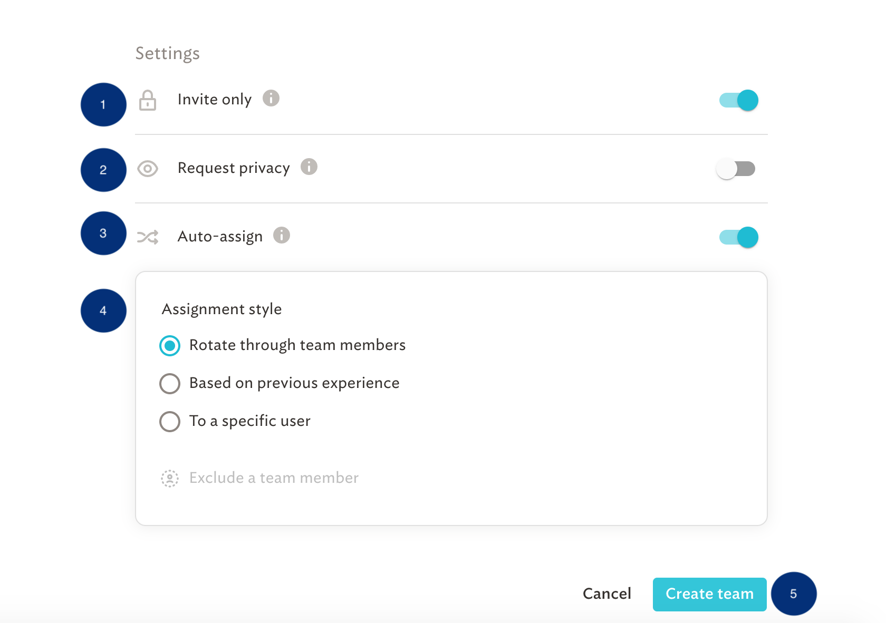Screen dimensions: 886x623
Task: Click the eye icon beside Request privacy
Action: click(148, 169)
